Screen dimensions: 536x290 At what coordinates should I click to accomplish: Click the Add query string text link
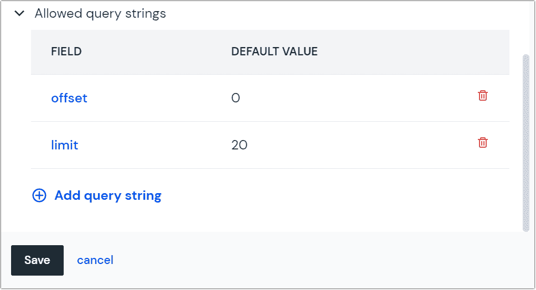108,196
